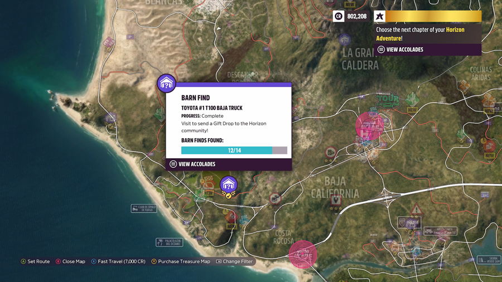Click the Horizon Adventure highlighted text
This screenshot has width=502, height=282.
click(420, 34)
